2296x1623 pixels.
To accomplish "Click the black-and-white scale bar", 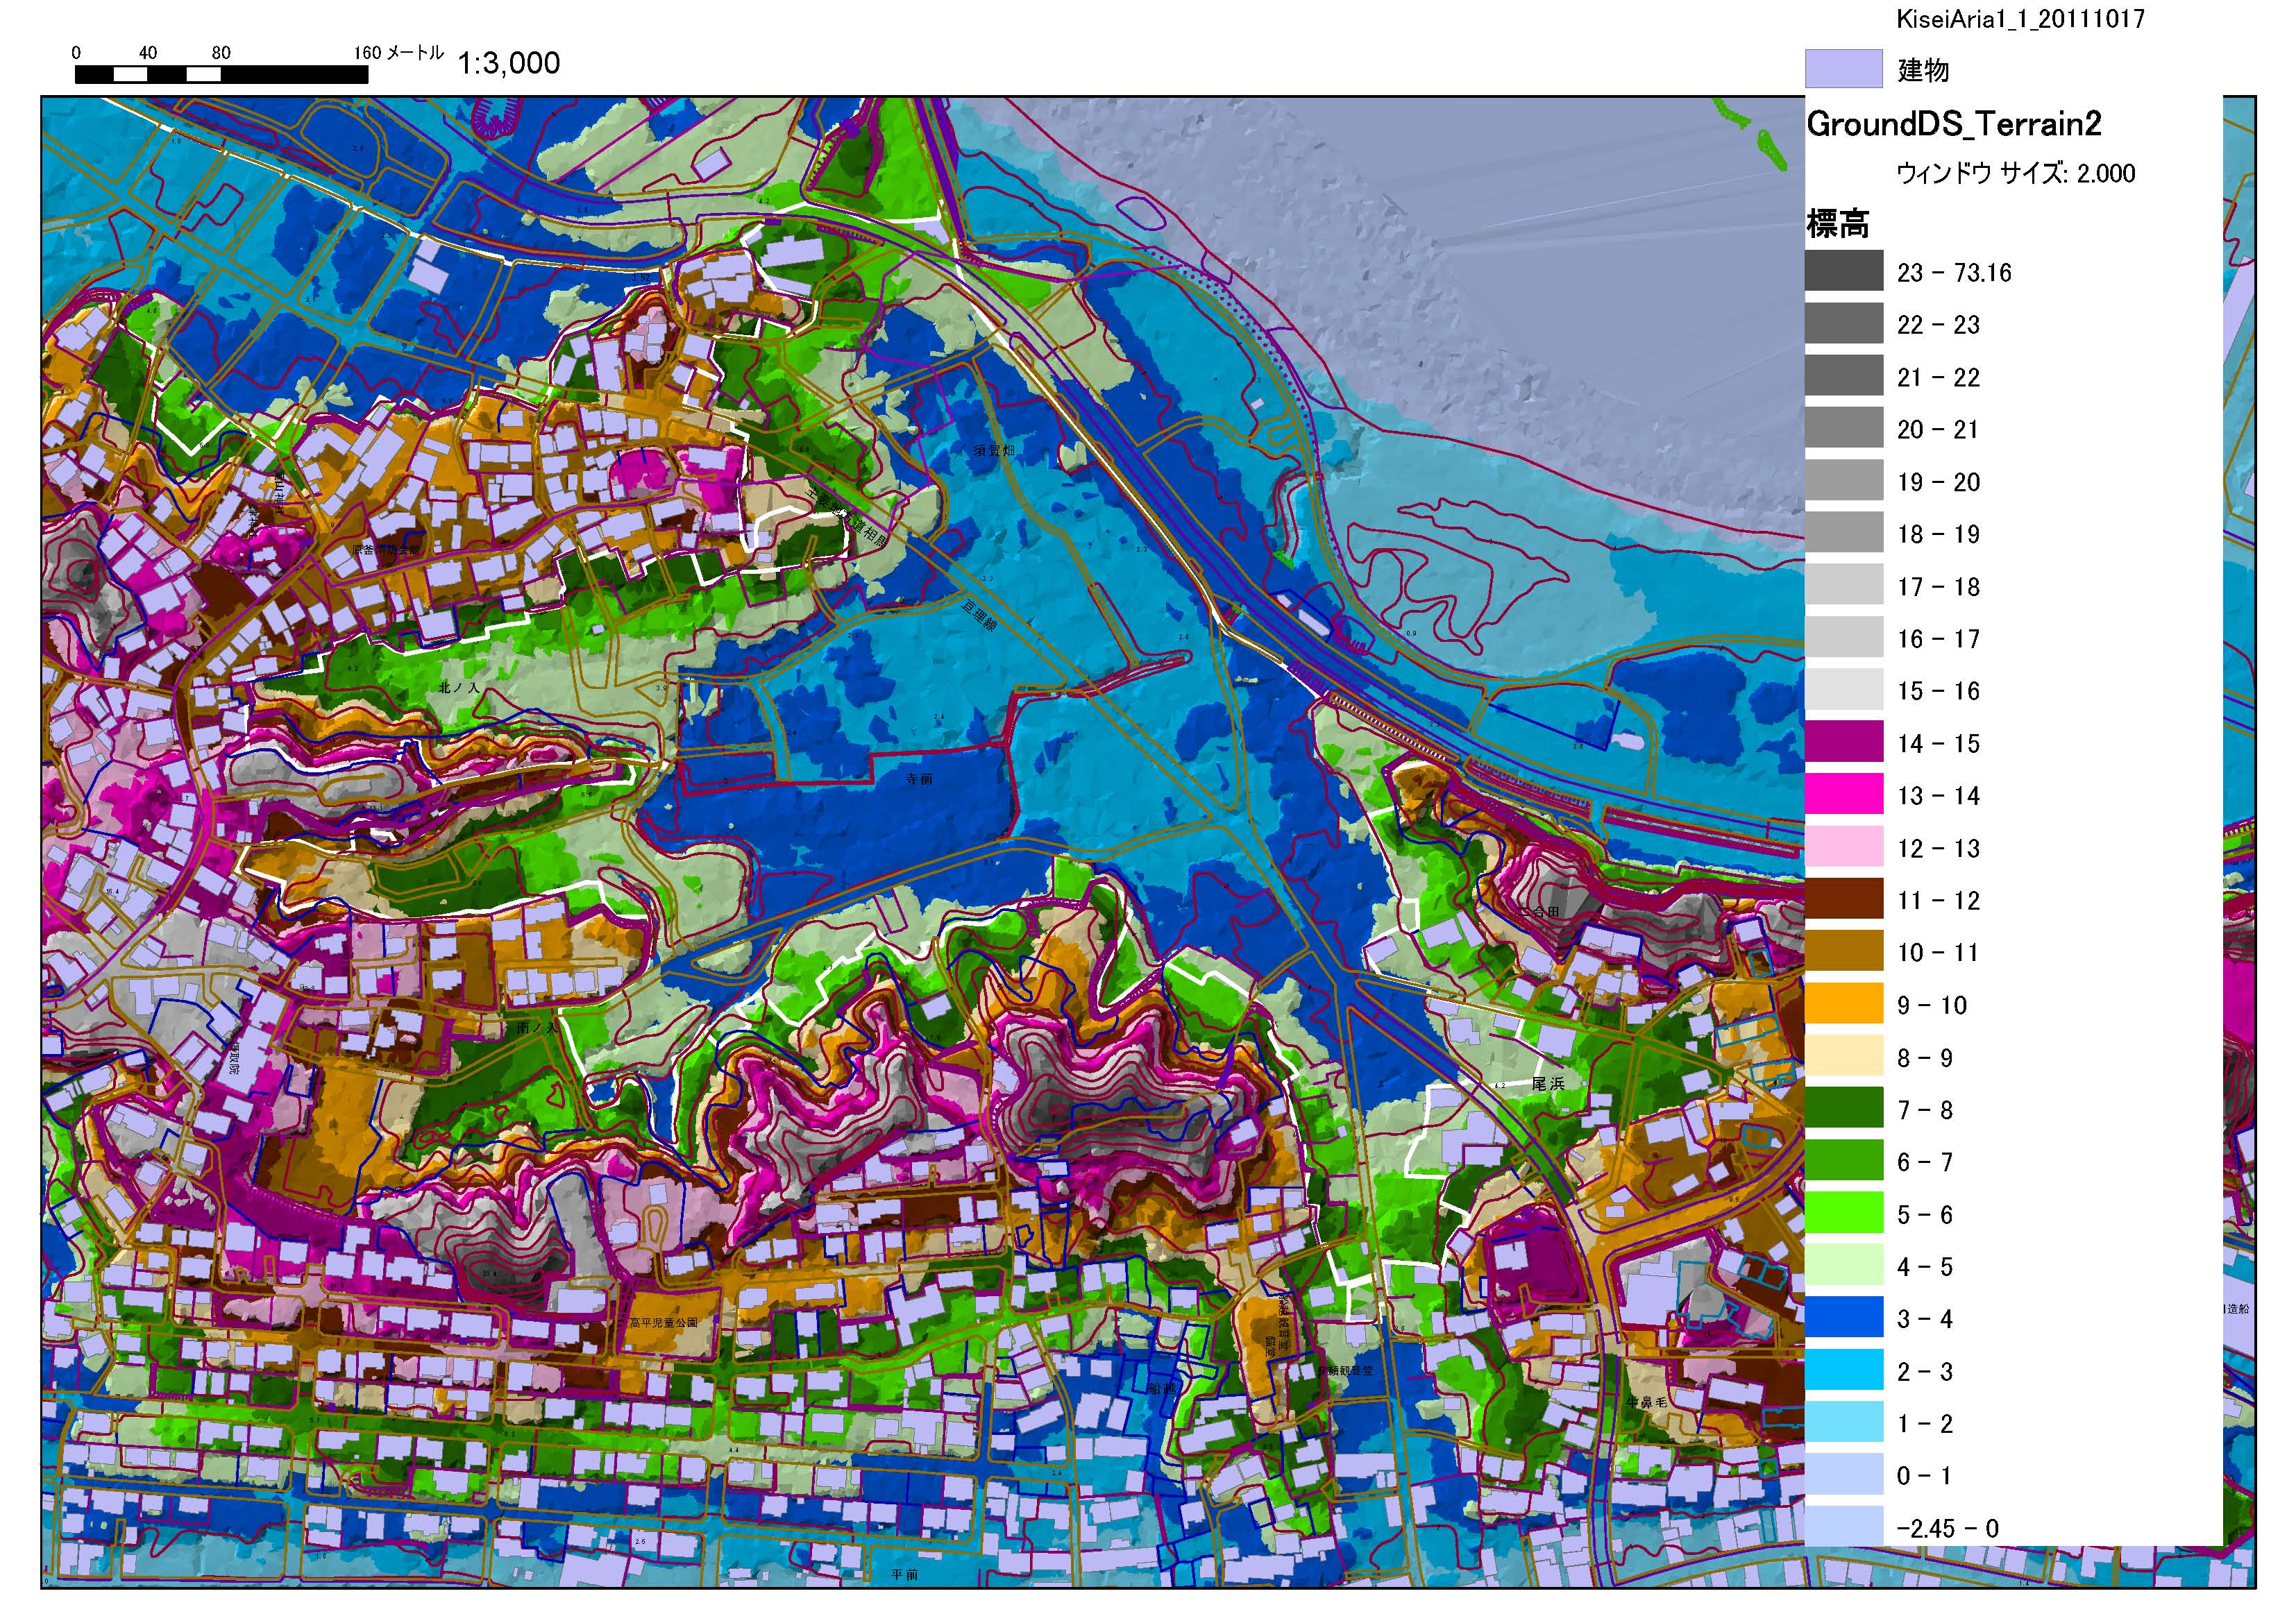I will click(221, 74).
